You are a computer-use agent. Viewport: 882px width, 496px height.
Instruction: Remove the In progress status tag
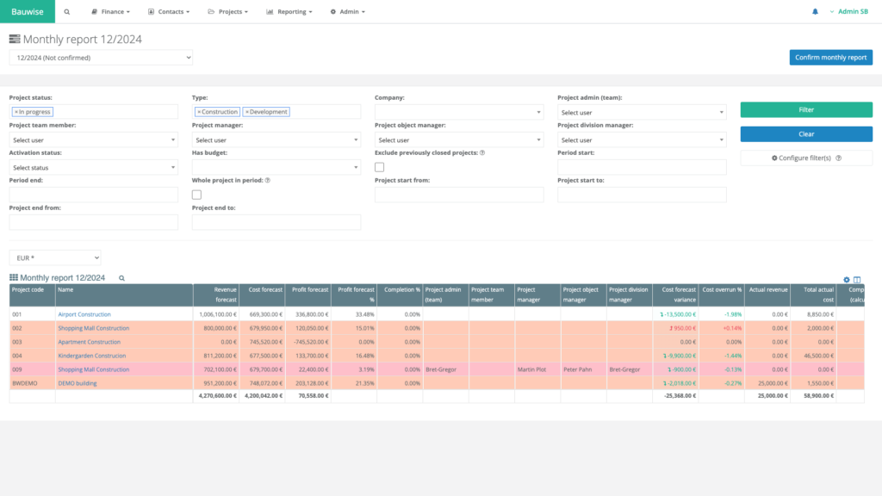[16, 112]
